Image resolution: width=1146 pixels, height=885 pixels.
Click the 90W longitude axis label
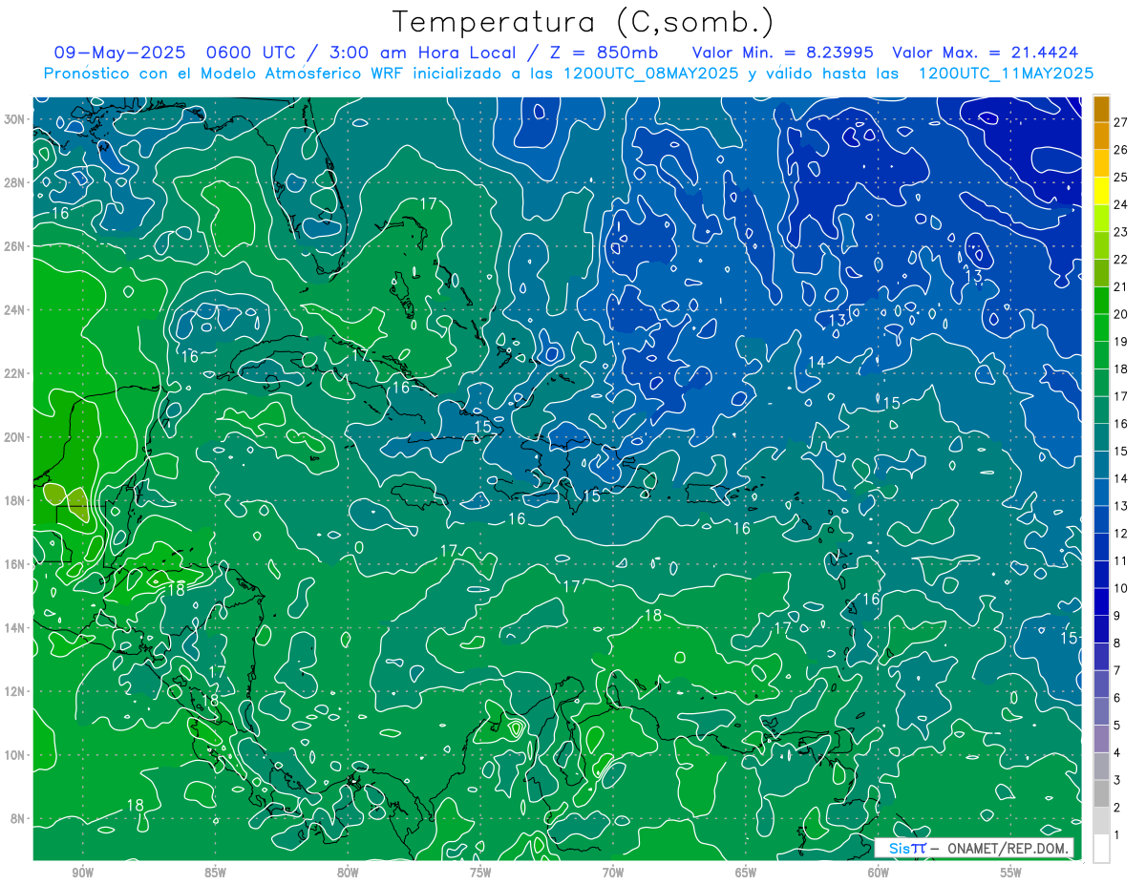click(82, 873)
